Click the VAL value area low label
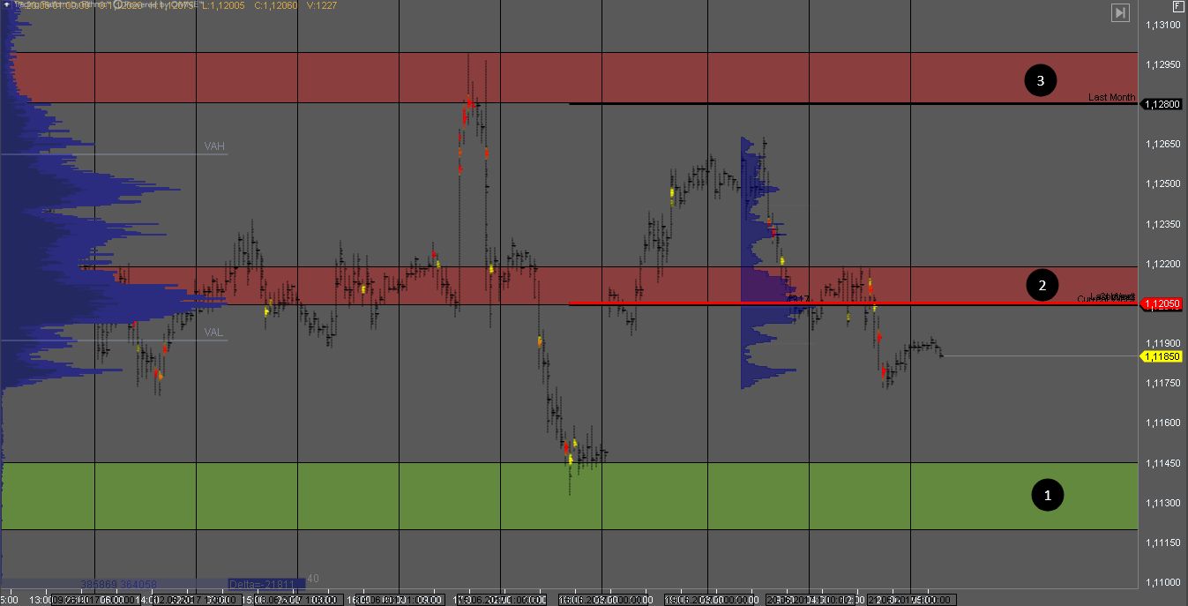This screenshot has height=606, width=1188. [x=213, y=333]
